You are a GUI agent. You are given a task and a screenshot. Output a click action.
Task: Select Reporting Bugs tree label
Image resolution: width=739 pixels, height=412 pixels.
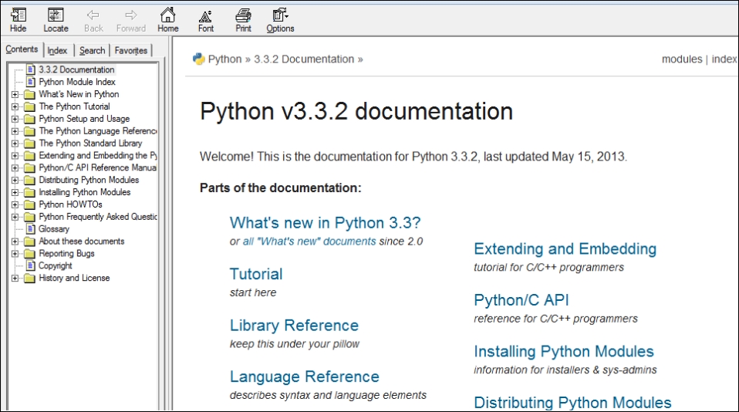66,253
